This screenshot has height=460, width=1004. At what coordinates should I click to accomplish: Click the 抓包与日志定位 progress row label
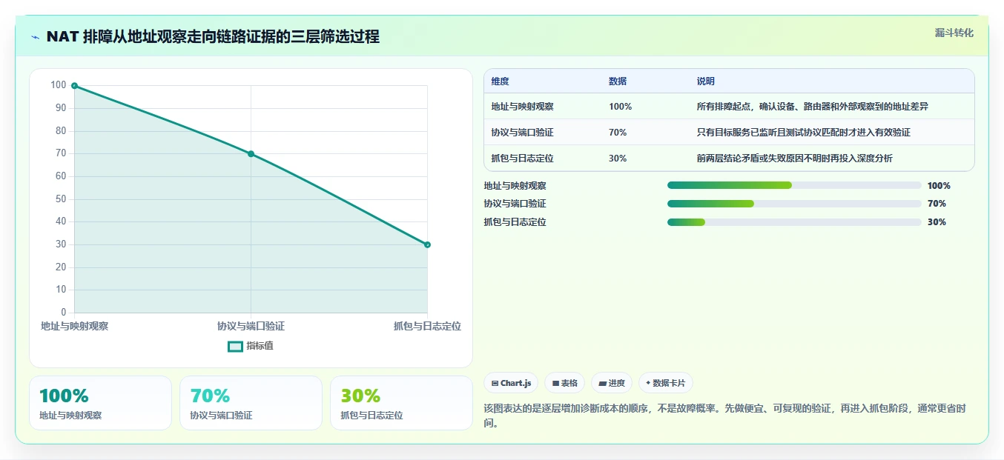pos(515,222)
